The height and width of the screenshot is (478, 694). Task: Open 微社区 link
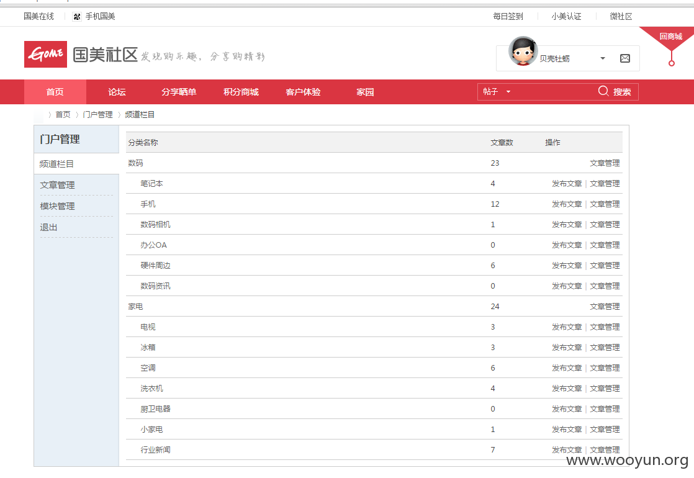(x=621, y=16)
